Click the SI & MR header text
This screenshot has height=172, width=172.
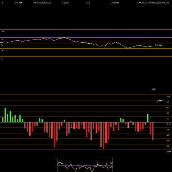[x=18, y=3]
